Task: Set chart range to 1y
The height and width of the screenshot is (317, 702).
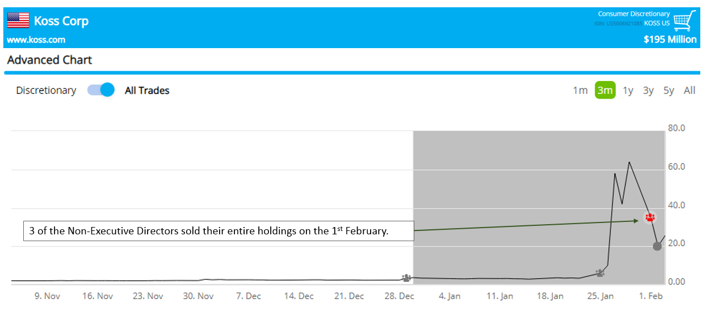Action: click(628, 91)
